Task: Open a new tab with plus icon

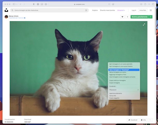Action: [x=149, y=4]
